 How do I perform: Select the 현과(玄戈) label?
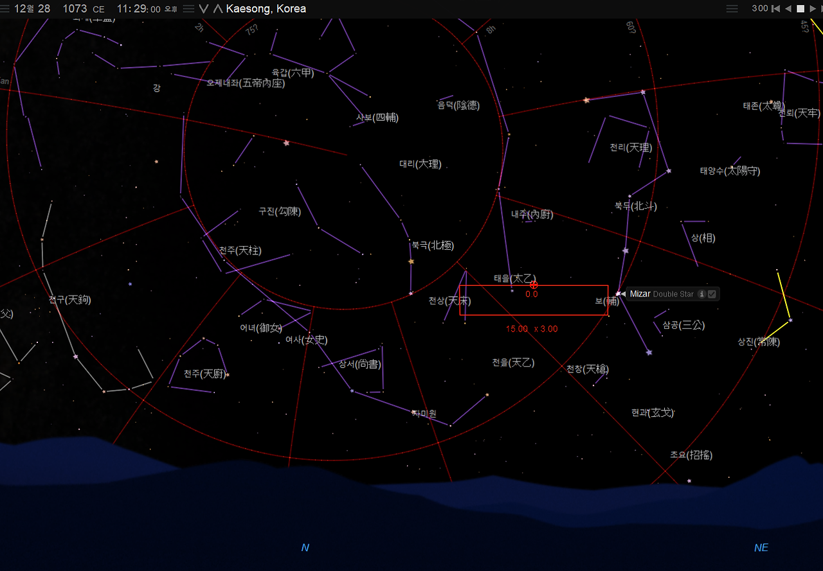point(653,412)
